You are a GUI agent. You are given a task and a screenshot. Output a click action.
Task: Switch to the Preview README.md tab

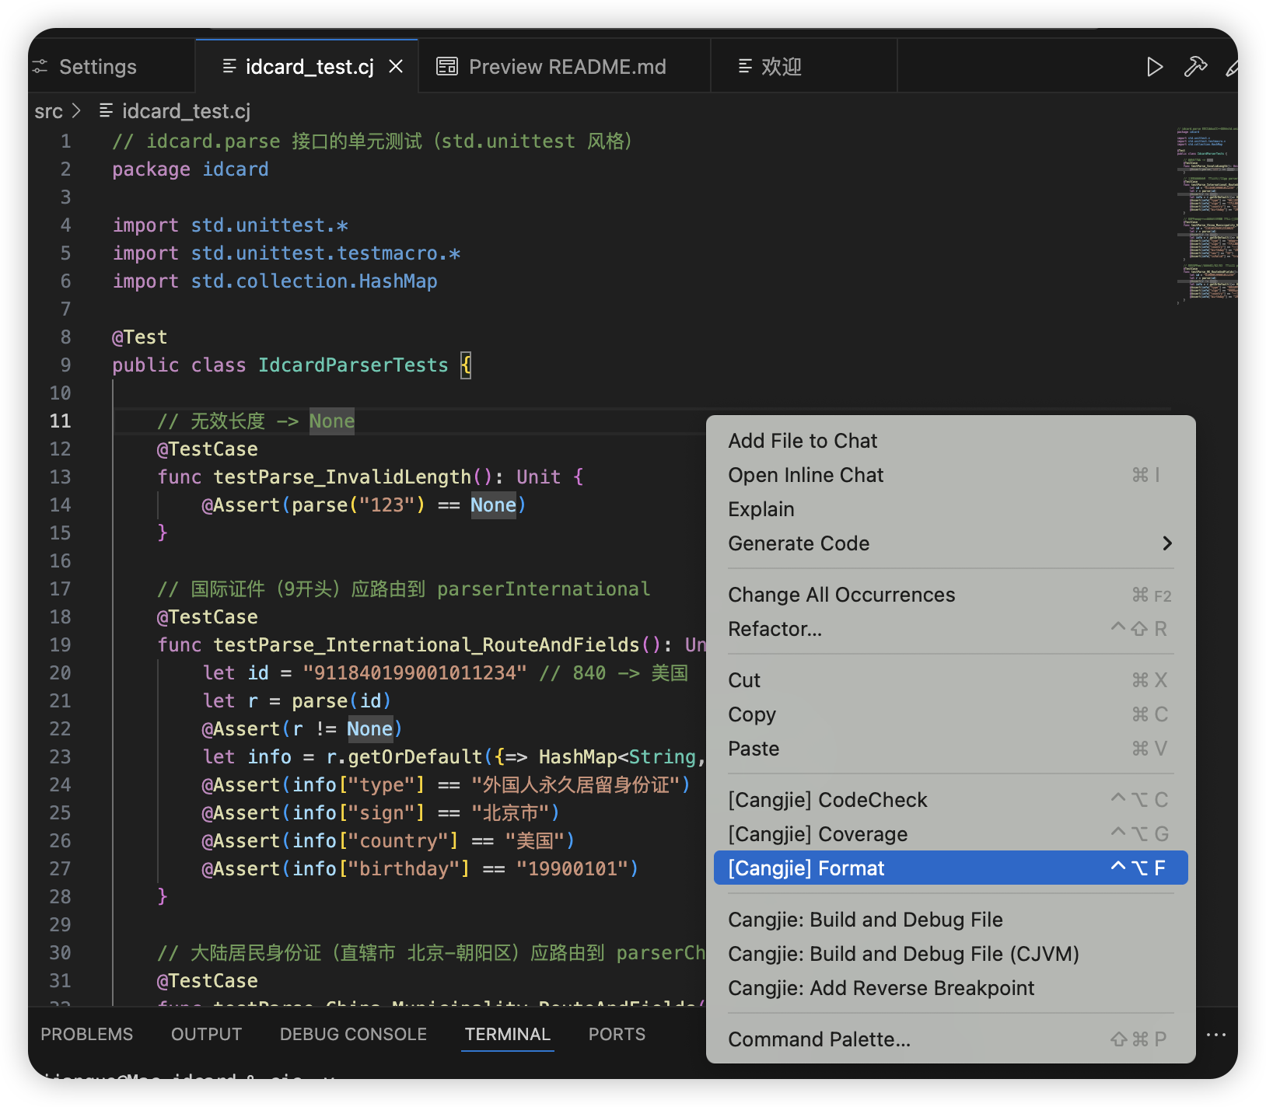tap(565, 67)
